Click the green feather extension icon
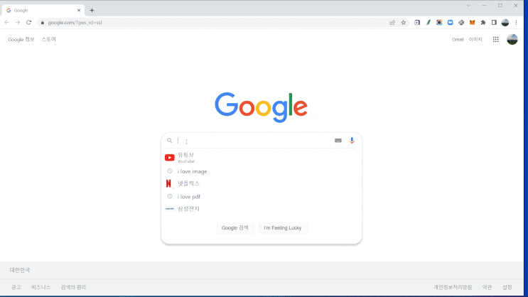This screenshot has width=528, height=297. [429, 23]
